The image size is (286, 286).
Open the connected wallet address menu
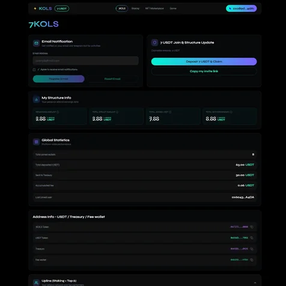click(x=242, y=8)
